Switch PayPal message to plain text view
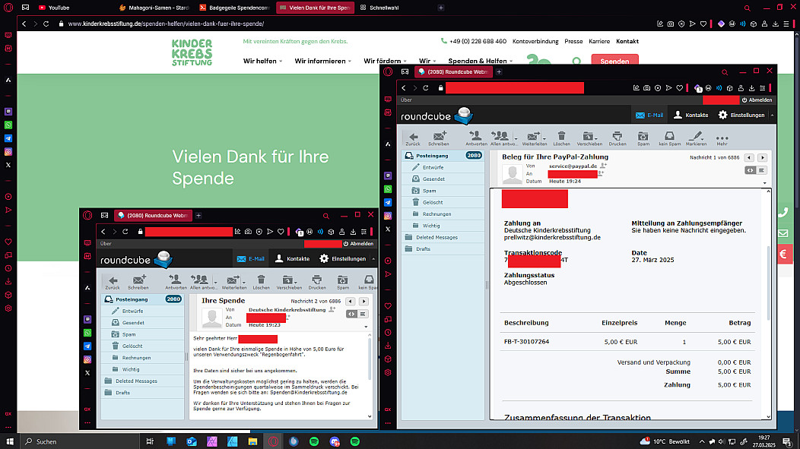This screenshot has width=800, height=449. coord(762,170)
